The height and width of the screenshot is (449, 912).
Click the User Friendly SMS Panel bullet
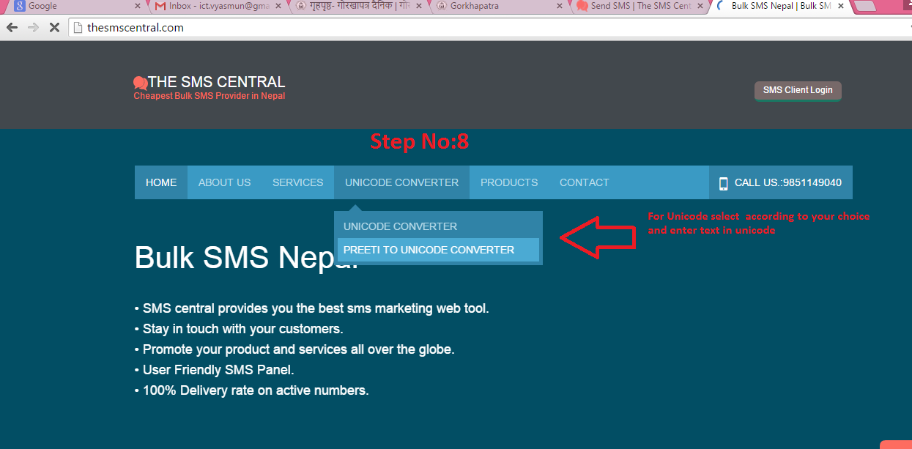(x=215, y=370)
